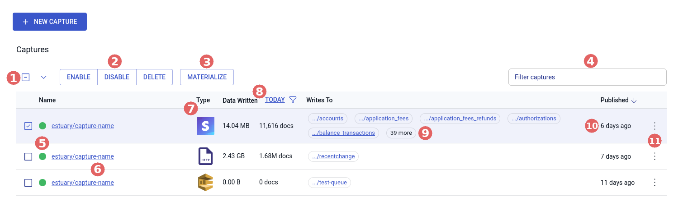
Task: Open the .../balance_transactions collection link
Action: (344, 133)
